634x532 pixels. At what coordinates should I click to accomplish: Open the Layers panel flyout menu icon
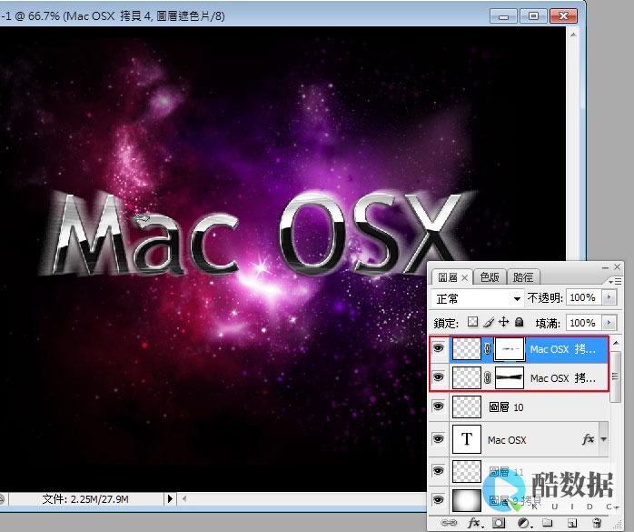(616, 281)
